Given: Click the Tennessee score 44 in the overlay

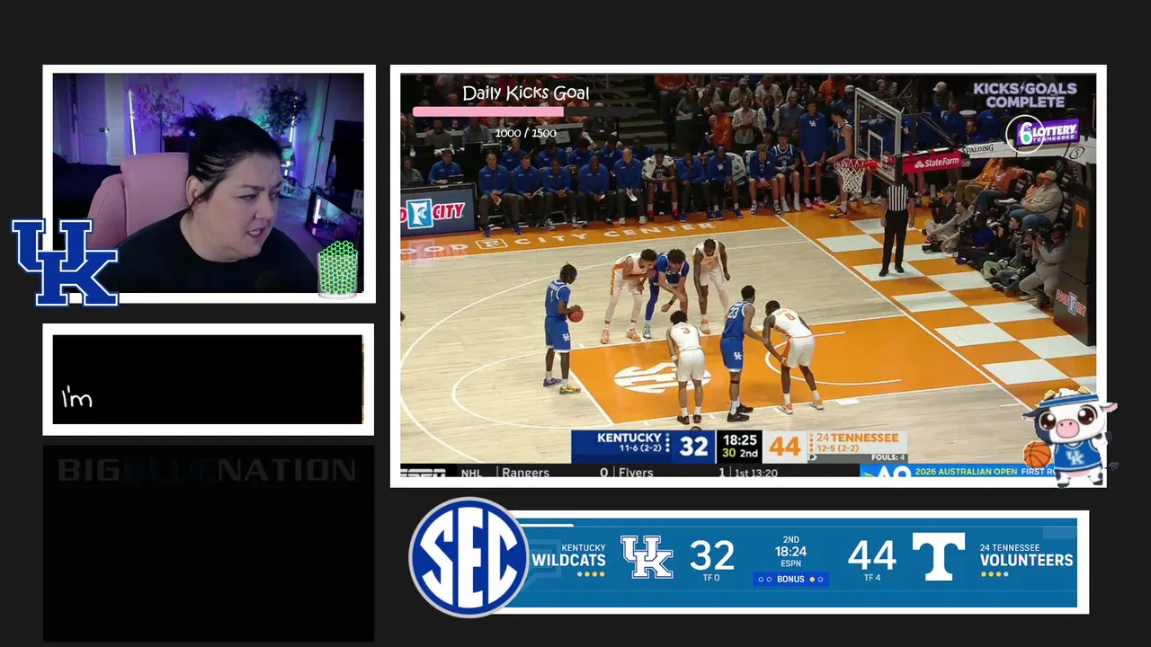Looking at the screenshot, I should (871, 555).
